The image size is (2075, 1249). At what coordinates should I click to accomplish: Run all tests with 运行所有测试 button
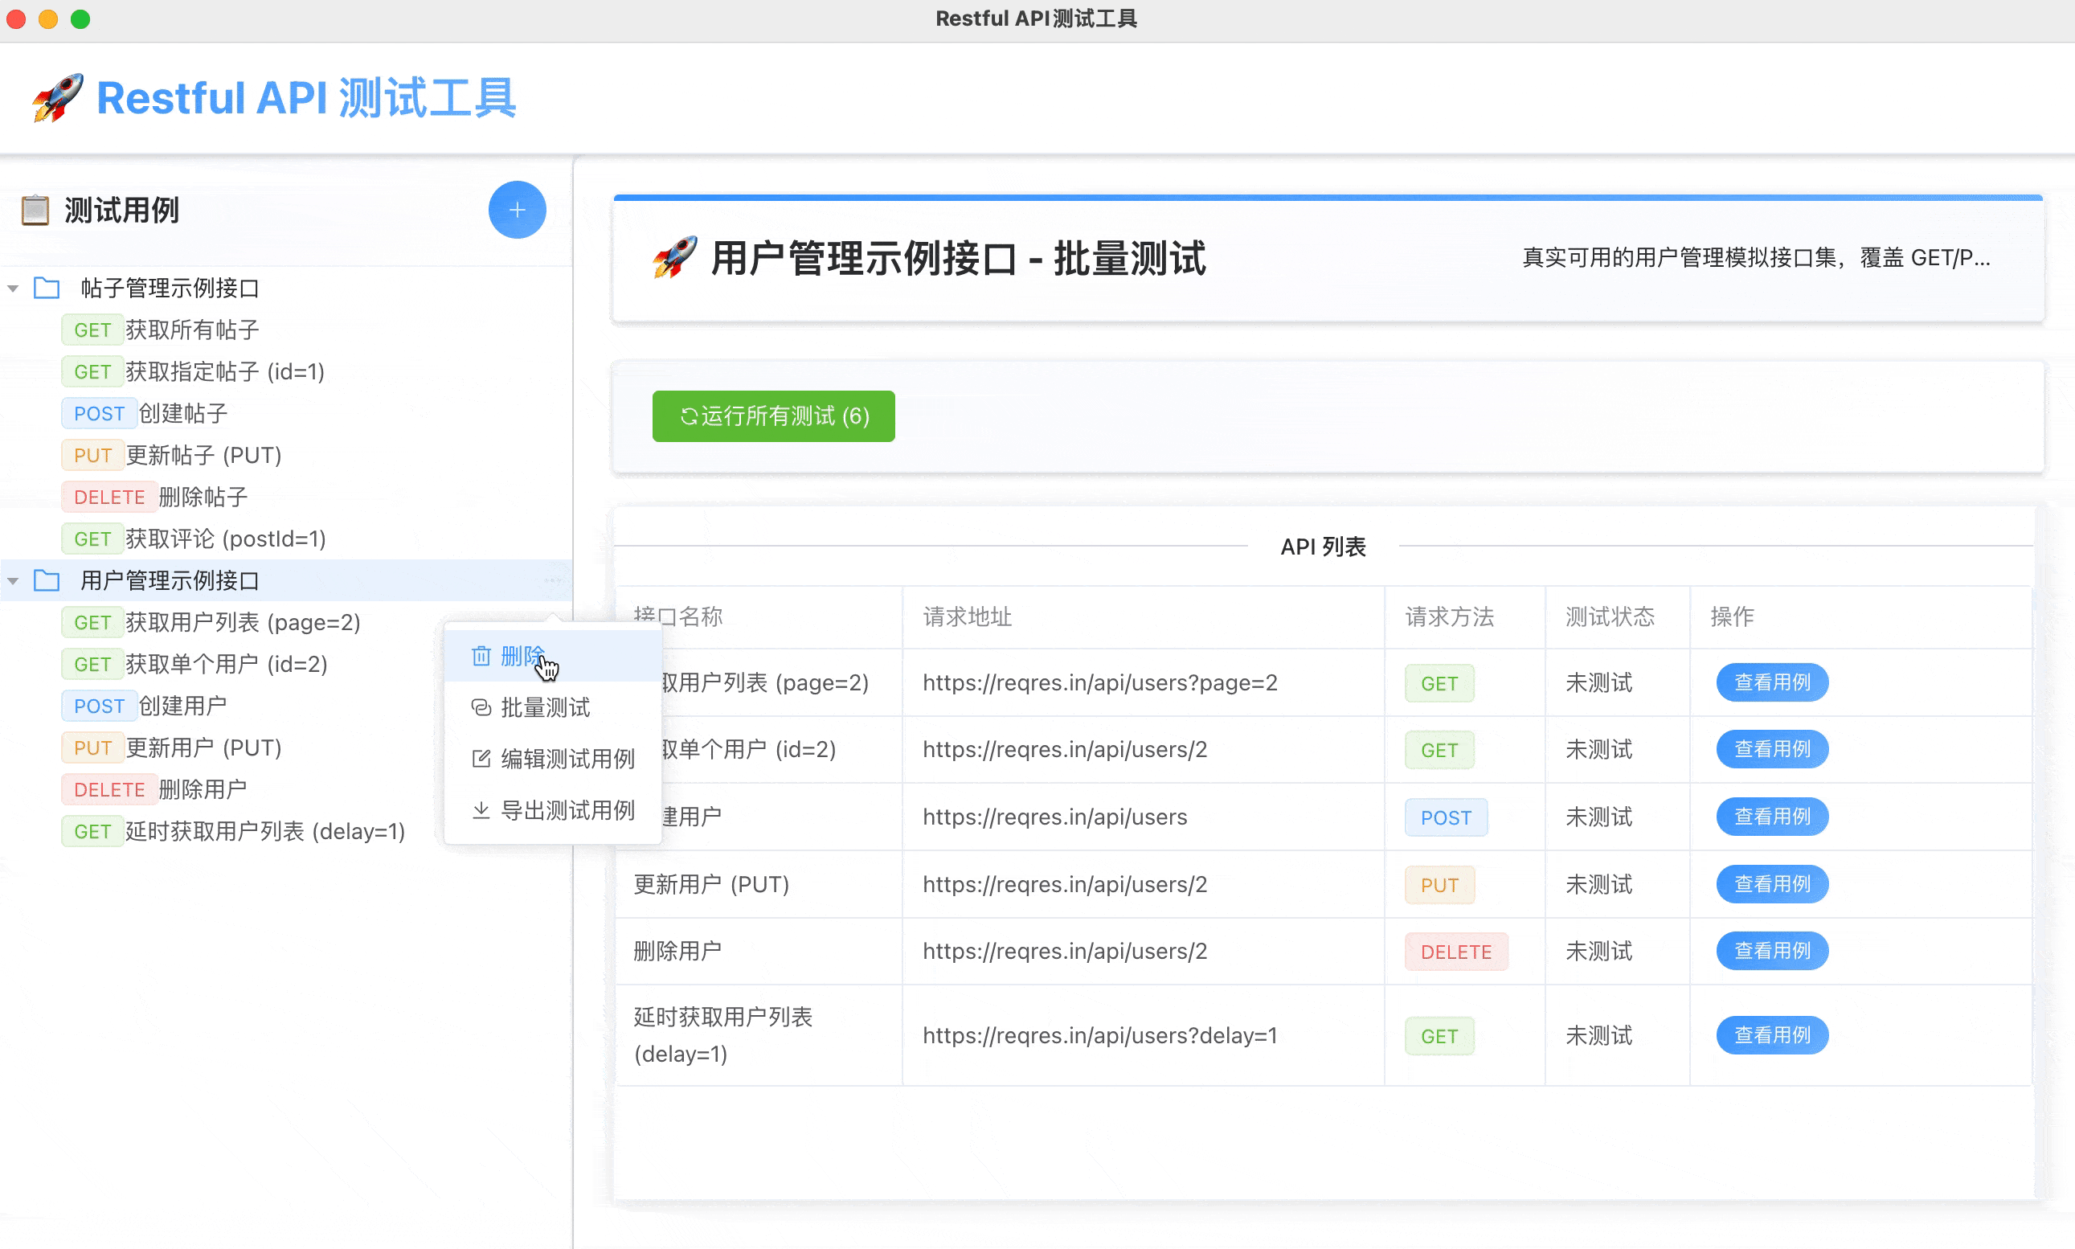772,415
